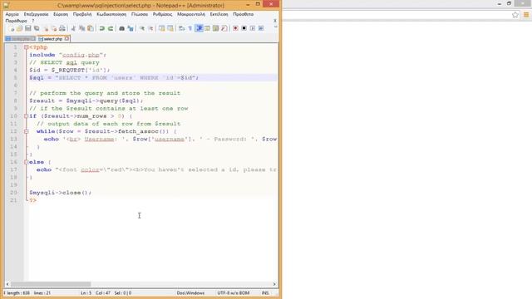Click the Dos\Windows status bar entry

tap(190, 293)
